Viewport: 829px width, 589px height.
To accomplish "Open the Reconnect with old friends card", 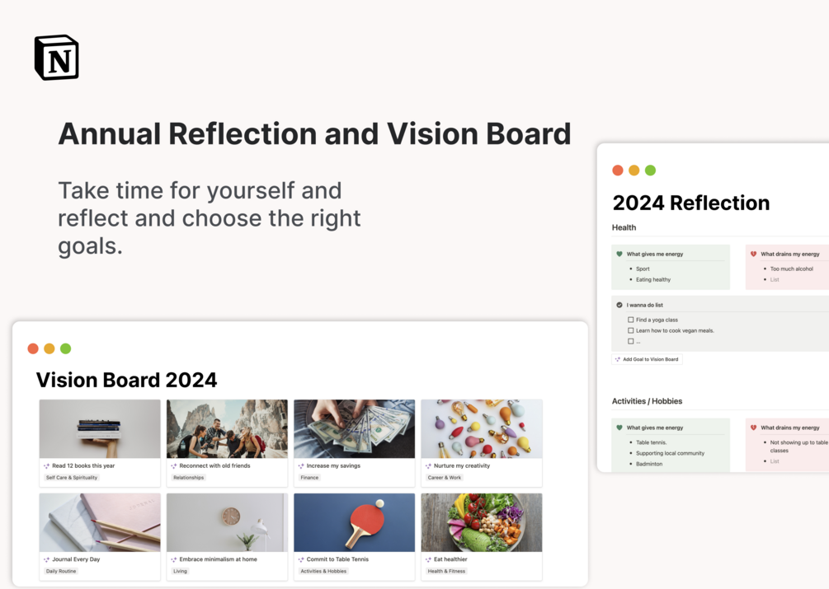I will pyautogui.click(x=228, y=443).
